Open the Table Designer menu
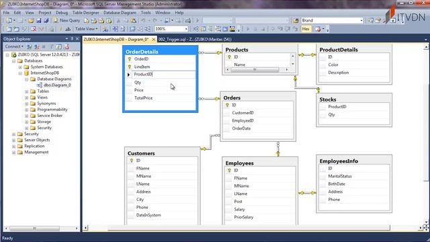The height and width of the screenshot is (242, 430). [85, 13]
